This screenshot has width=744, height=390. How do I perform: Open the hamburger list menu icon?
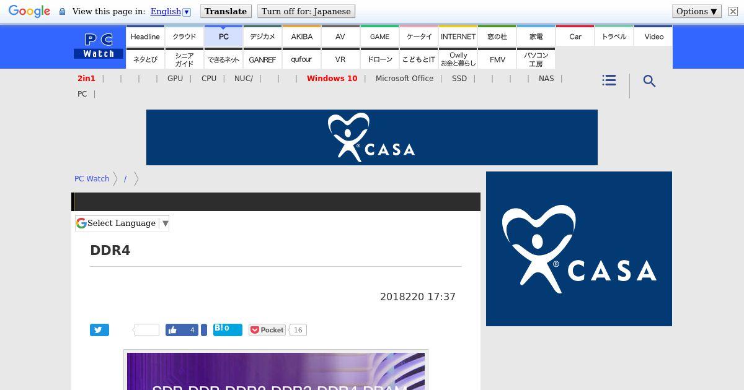point(609,80)
